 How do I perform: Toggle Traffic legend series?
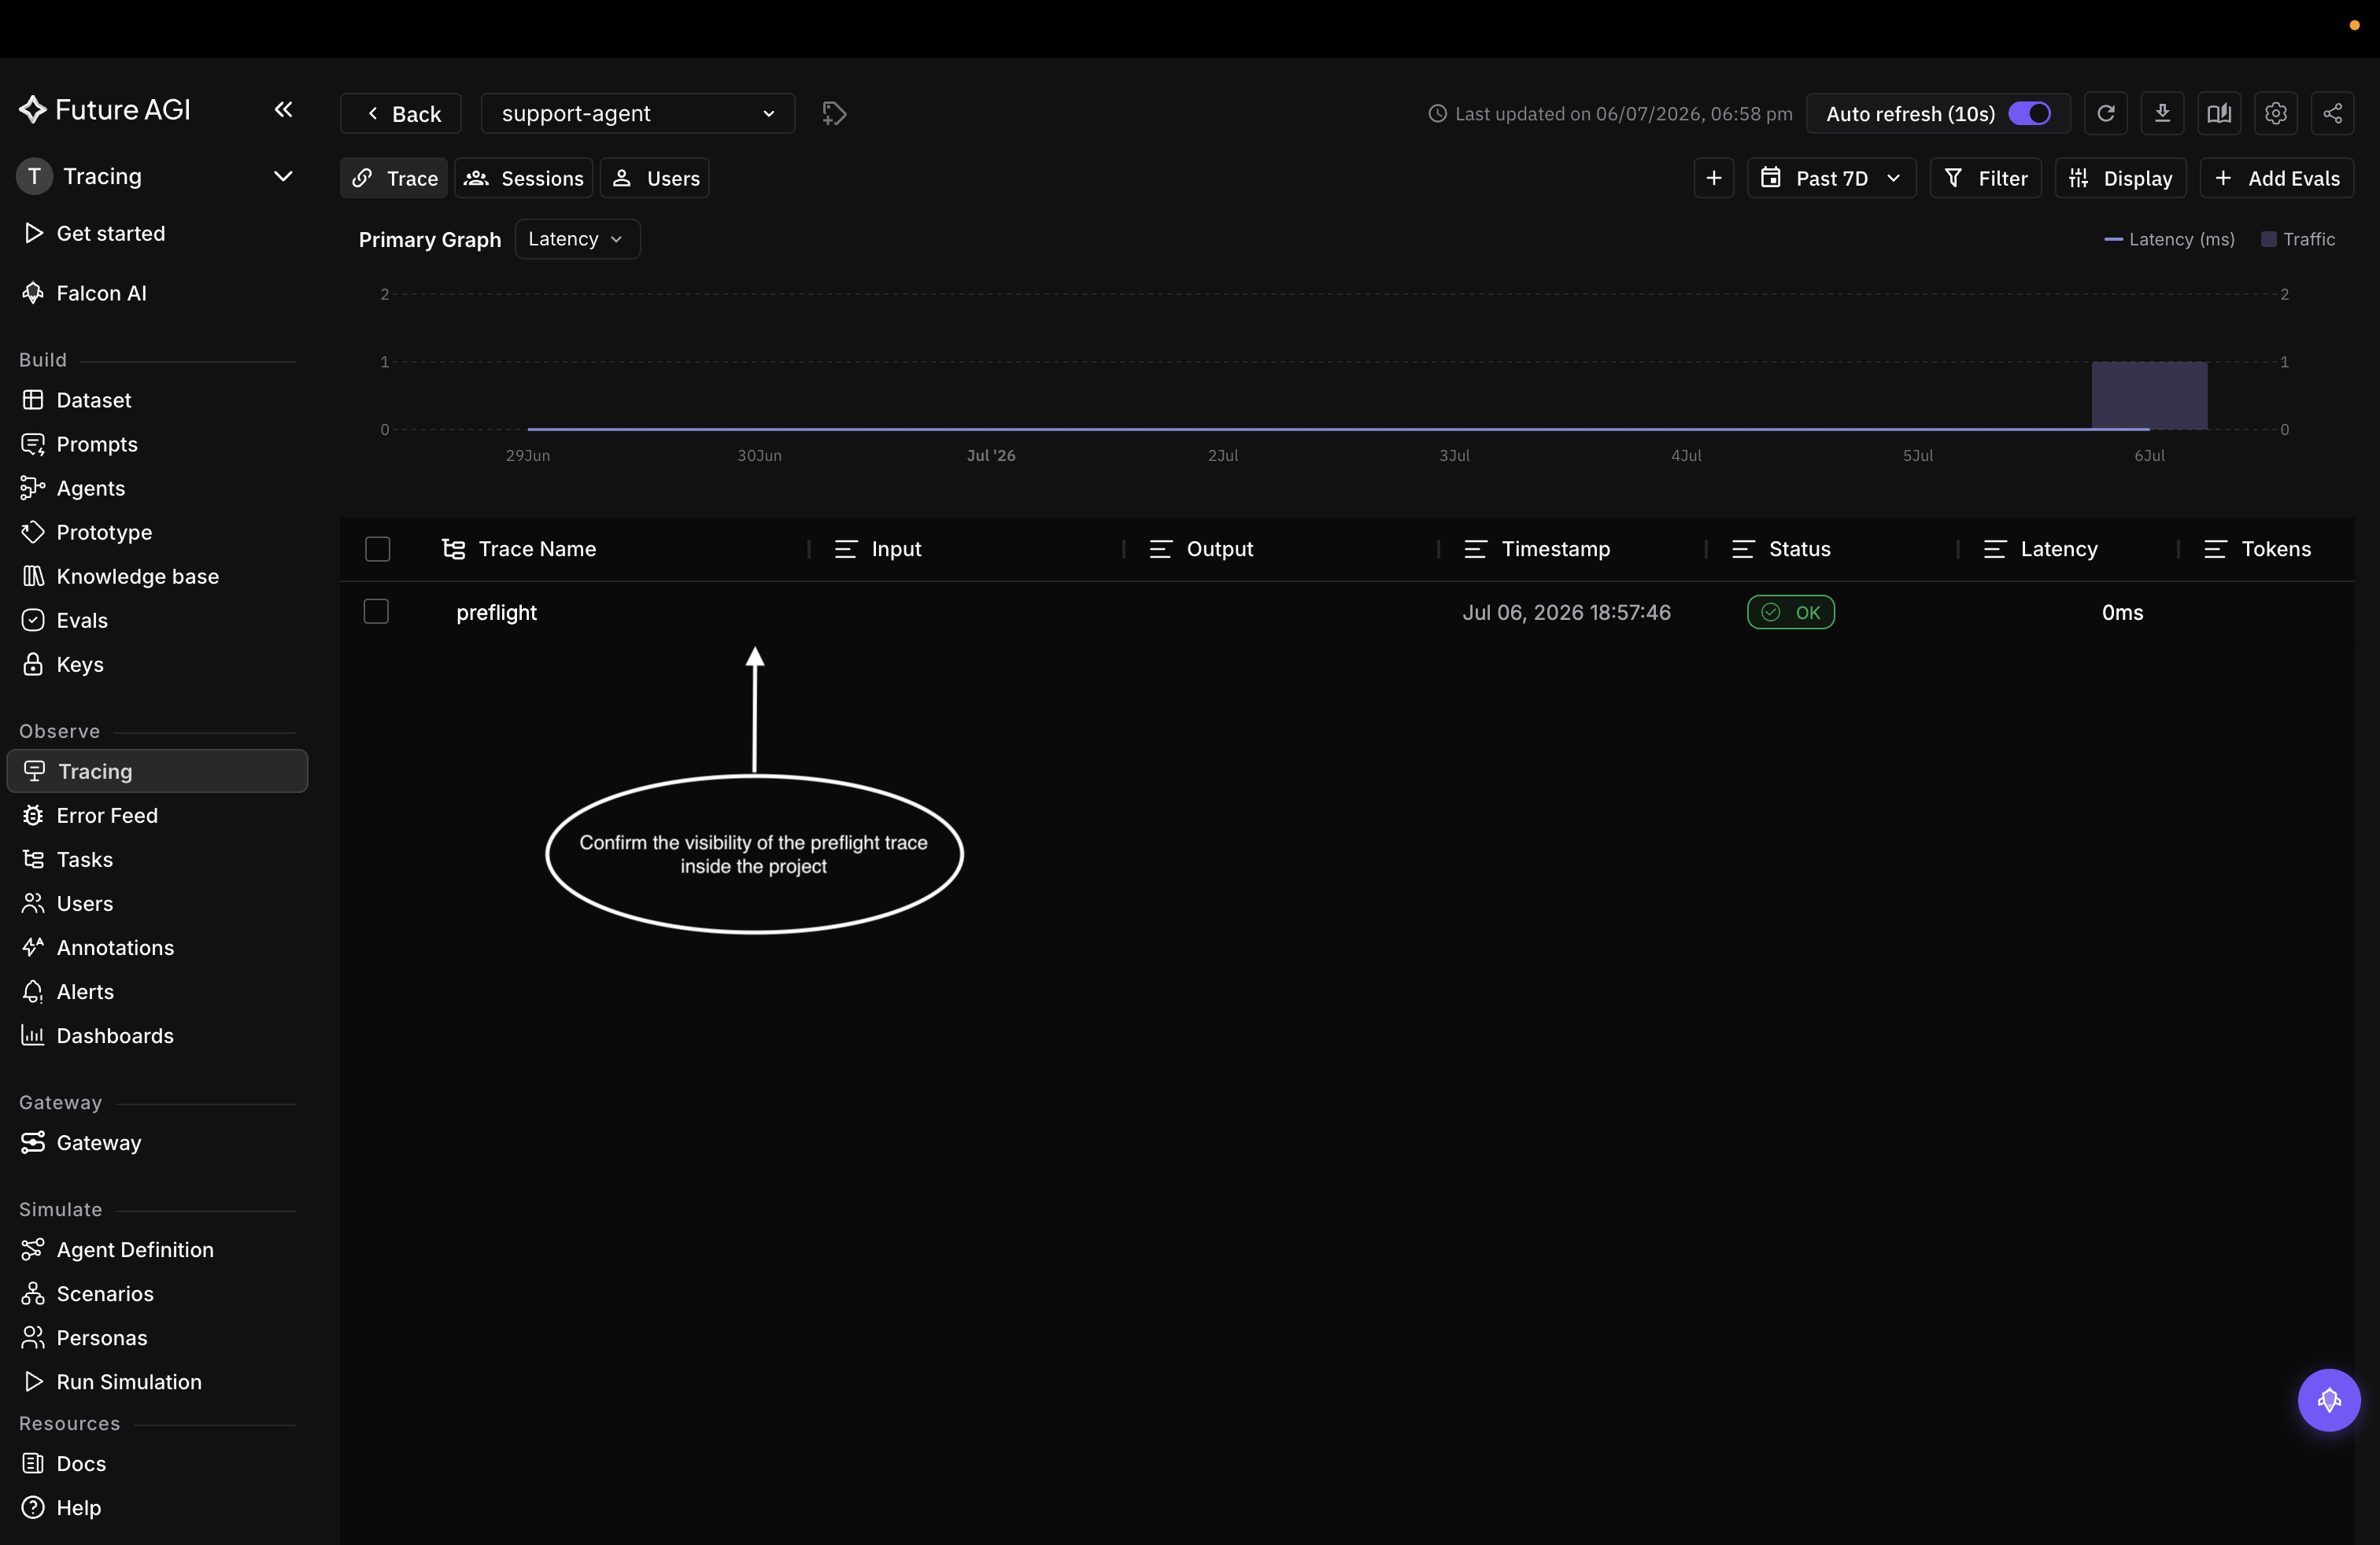click(x=2297, y=239)
